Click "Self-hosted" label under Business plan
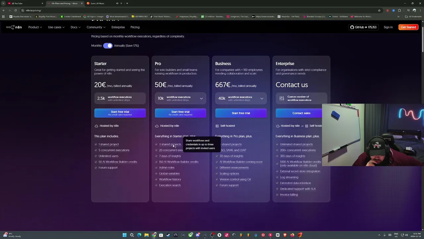 (x=228, y=126)
